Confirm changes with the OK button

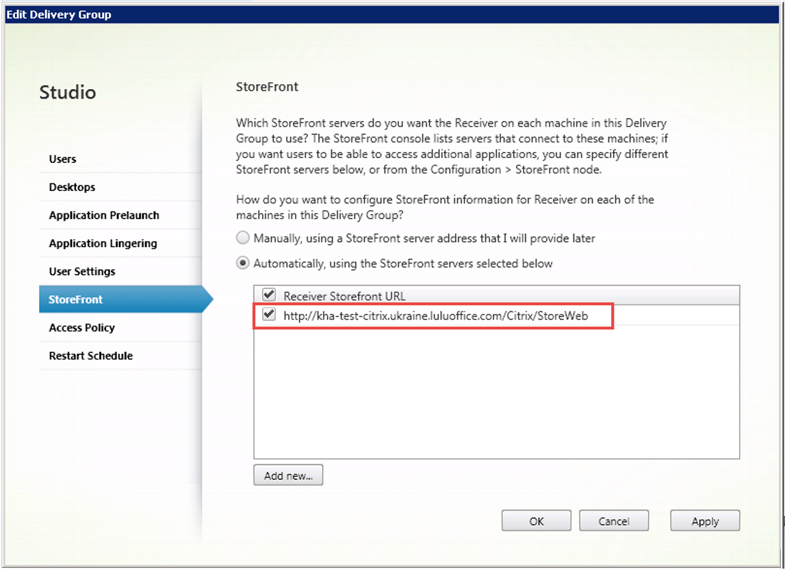536,521
